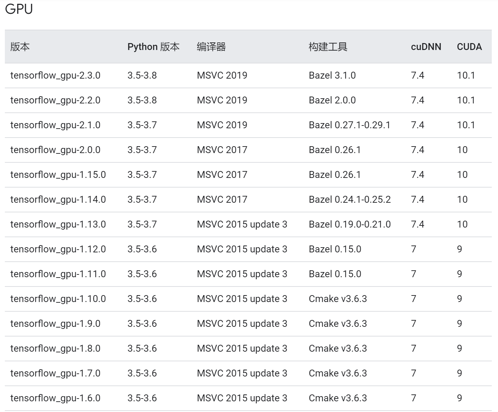The height and width of the screenshot is (412, 498).
Task: Select the tensorflow_gpu-1.6.0 cell
Action: pyautogui.click(x=55, y=398)
